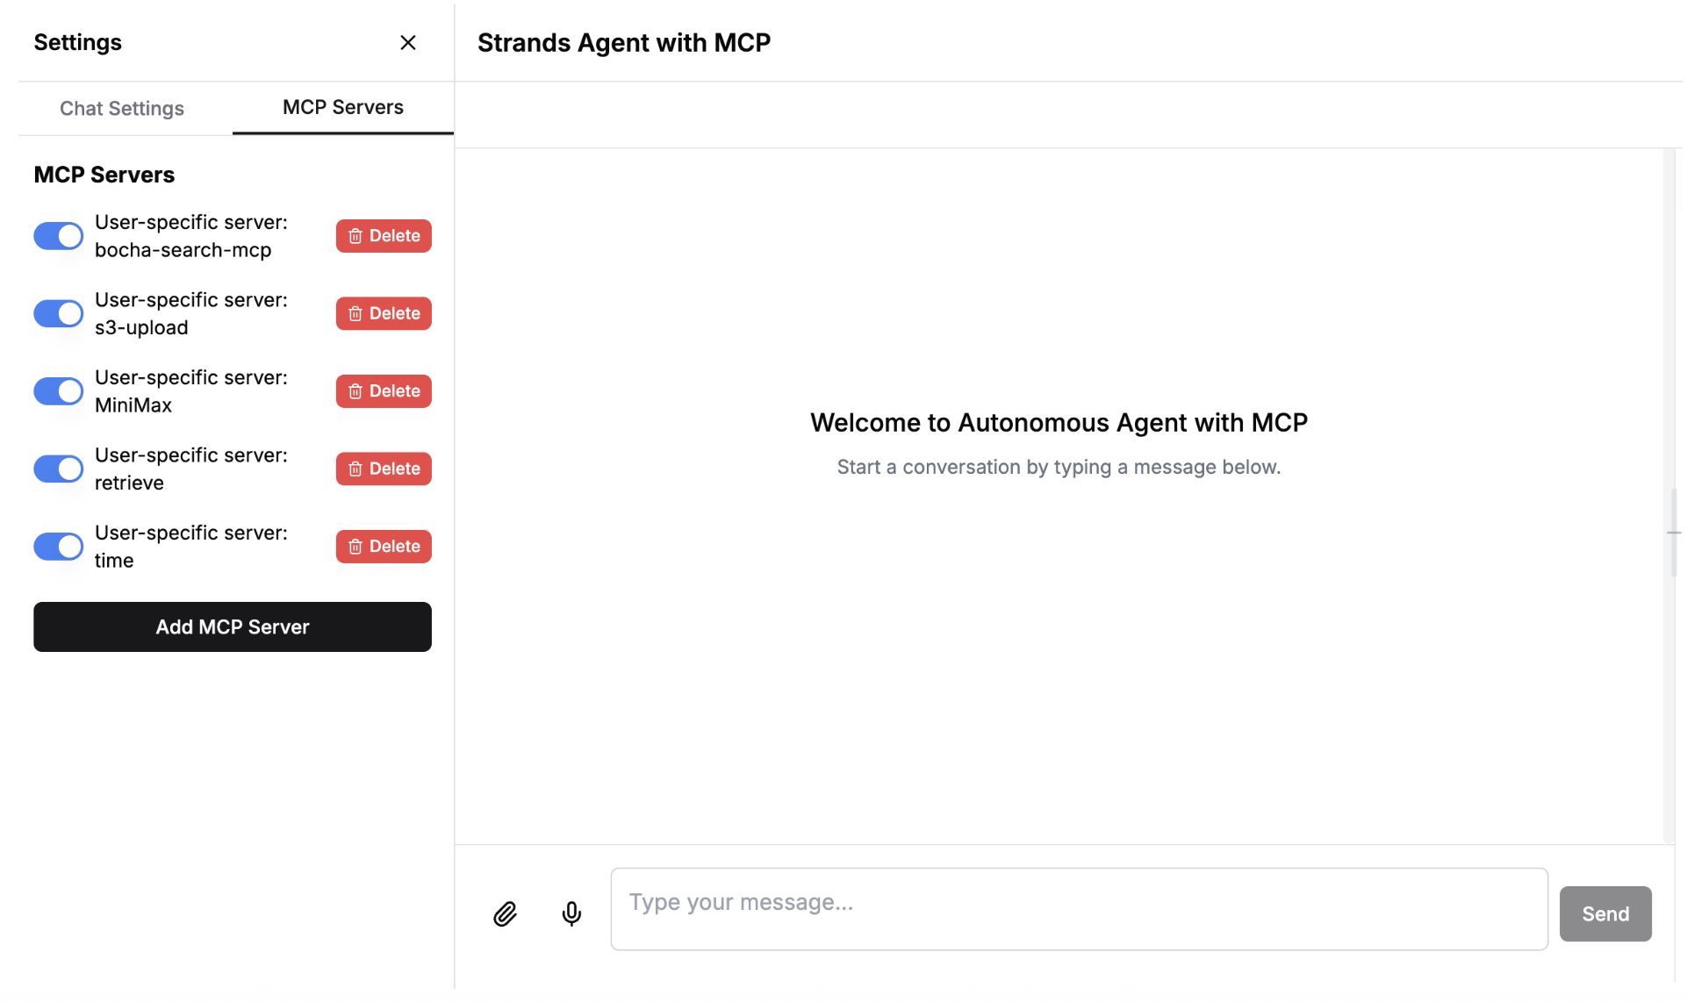Toggle off the bocha-search-mcp server
The height and width of the screenshot is (1002, 1687).
tap(59, 236)
